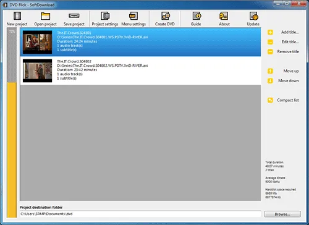Click the Update icon

253,16
